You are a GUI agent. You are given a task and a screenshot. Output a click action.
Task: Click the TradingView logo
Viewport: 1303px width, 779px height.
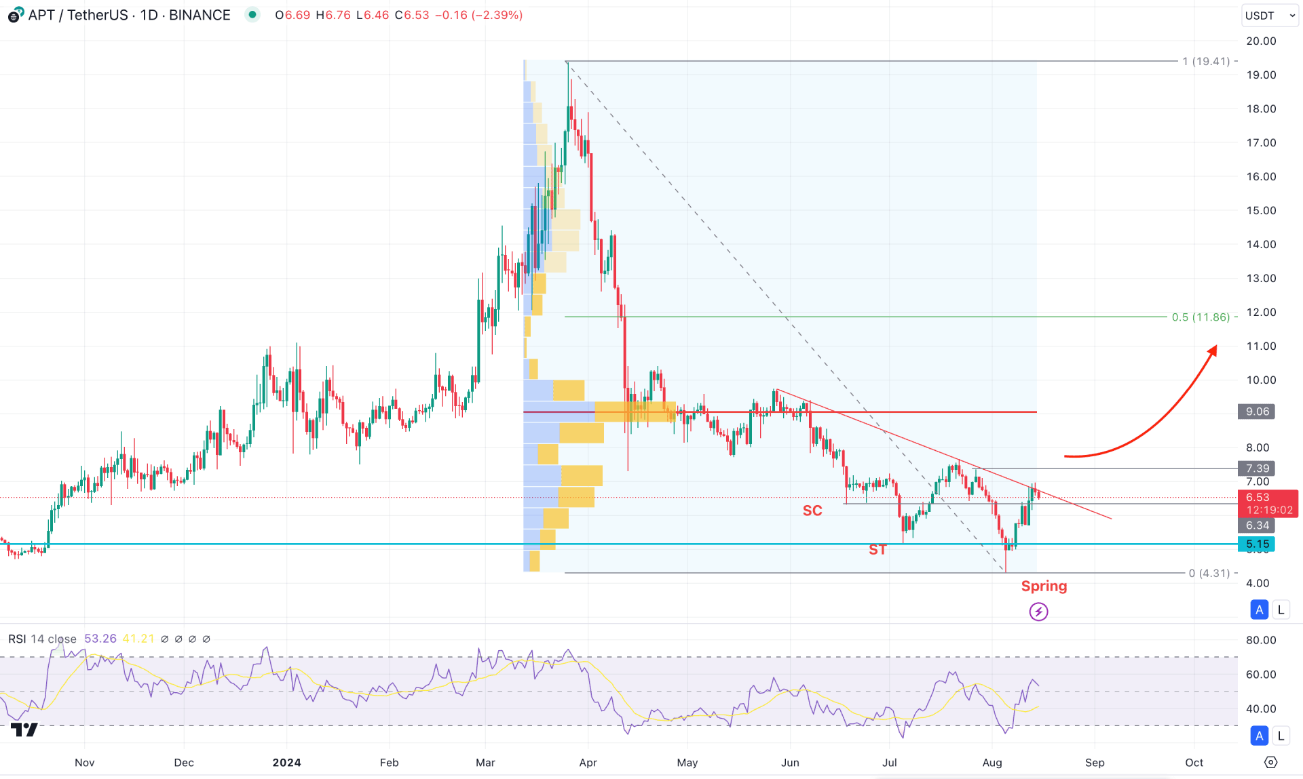[24, 730]
